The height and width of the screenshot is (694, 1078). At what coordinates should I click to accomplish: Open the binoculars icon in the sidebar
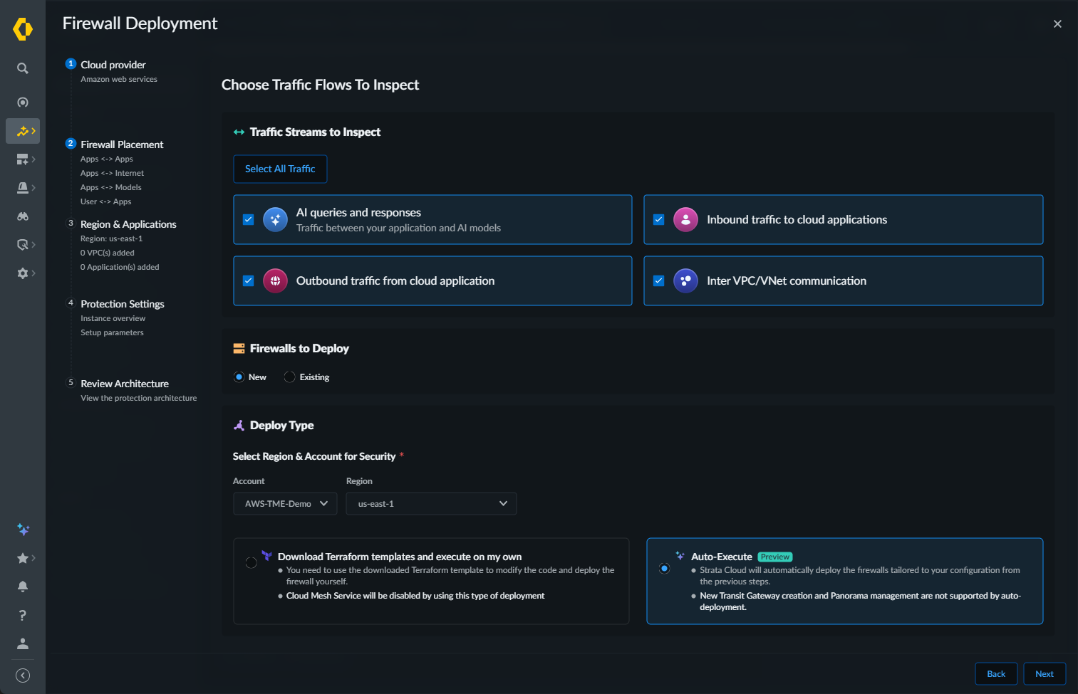[23, 216]
